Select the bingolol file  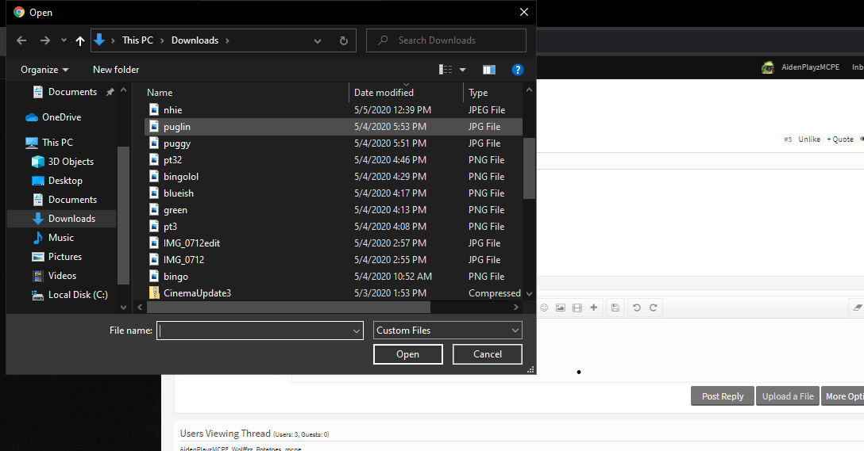coord(334,177)
